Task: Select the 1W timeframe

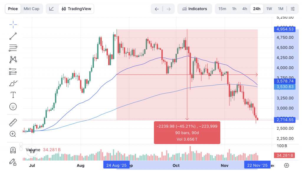Action: 269,9
